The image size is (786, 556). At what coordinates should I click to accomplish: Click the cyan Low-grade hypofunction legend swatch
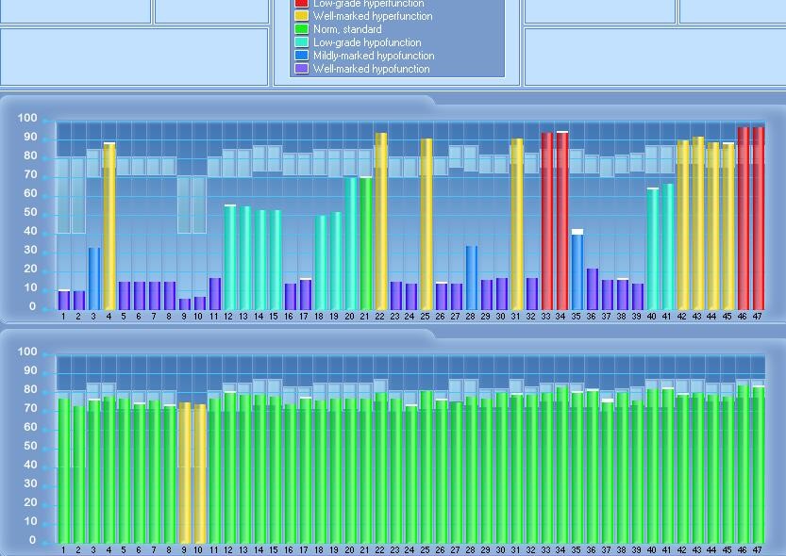(302, 42)
